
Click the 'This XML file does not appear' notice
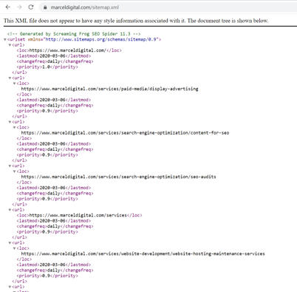(x=136, y=21)
